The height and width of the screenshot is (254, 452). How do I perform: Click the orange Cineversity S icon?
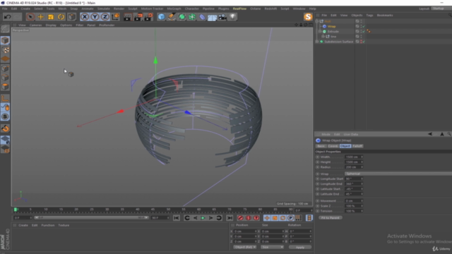click(x=308, y=17)
